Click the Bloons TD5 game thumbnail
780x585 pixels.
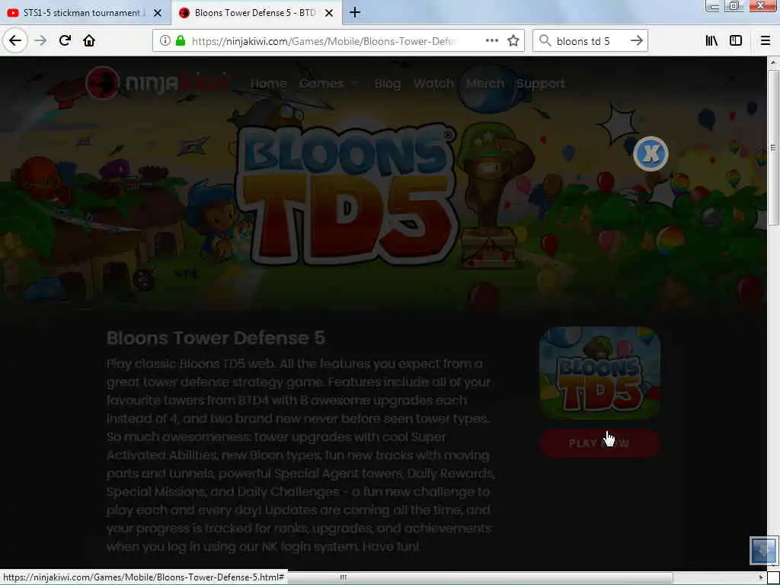[600, 373]
